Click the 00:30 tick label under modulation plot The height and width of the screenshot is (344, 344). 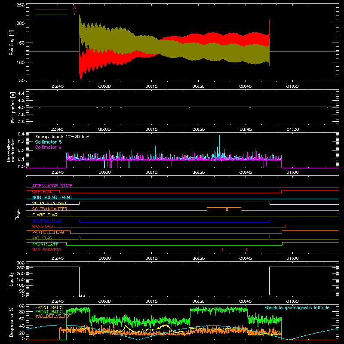tap(198, 172)
